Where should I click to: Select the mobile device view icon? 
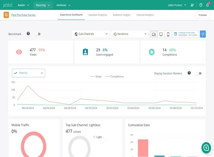[168, 34]
